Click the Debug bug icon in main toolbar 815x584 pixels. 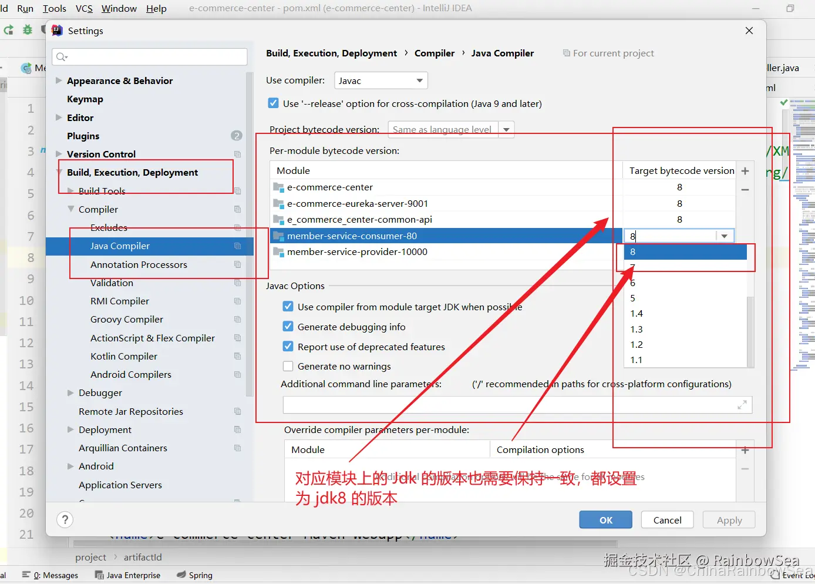pos(28,29)
